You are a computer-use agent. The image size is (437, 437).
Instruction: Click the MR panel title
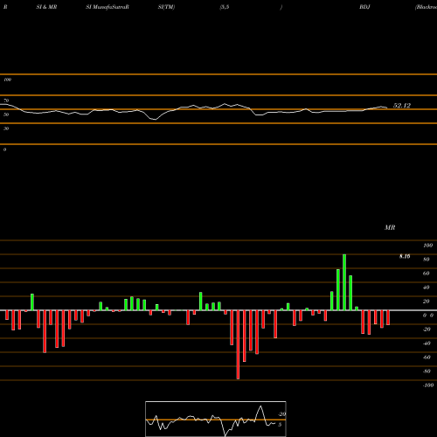click(390, 227)
